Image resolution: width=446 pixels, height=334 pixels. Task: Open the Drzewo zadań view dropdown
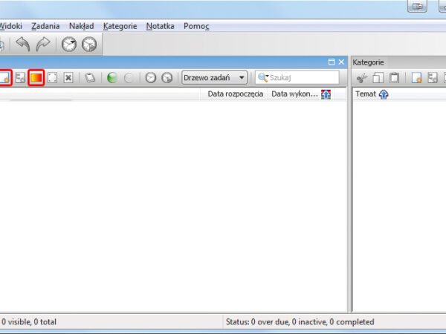215,77
